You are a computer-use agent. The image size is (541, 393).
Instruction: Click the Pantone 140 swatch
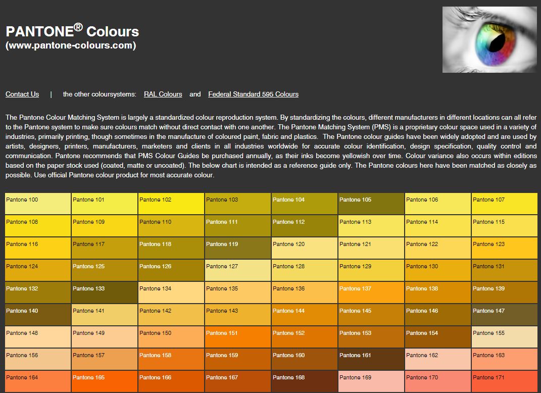38,315
